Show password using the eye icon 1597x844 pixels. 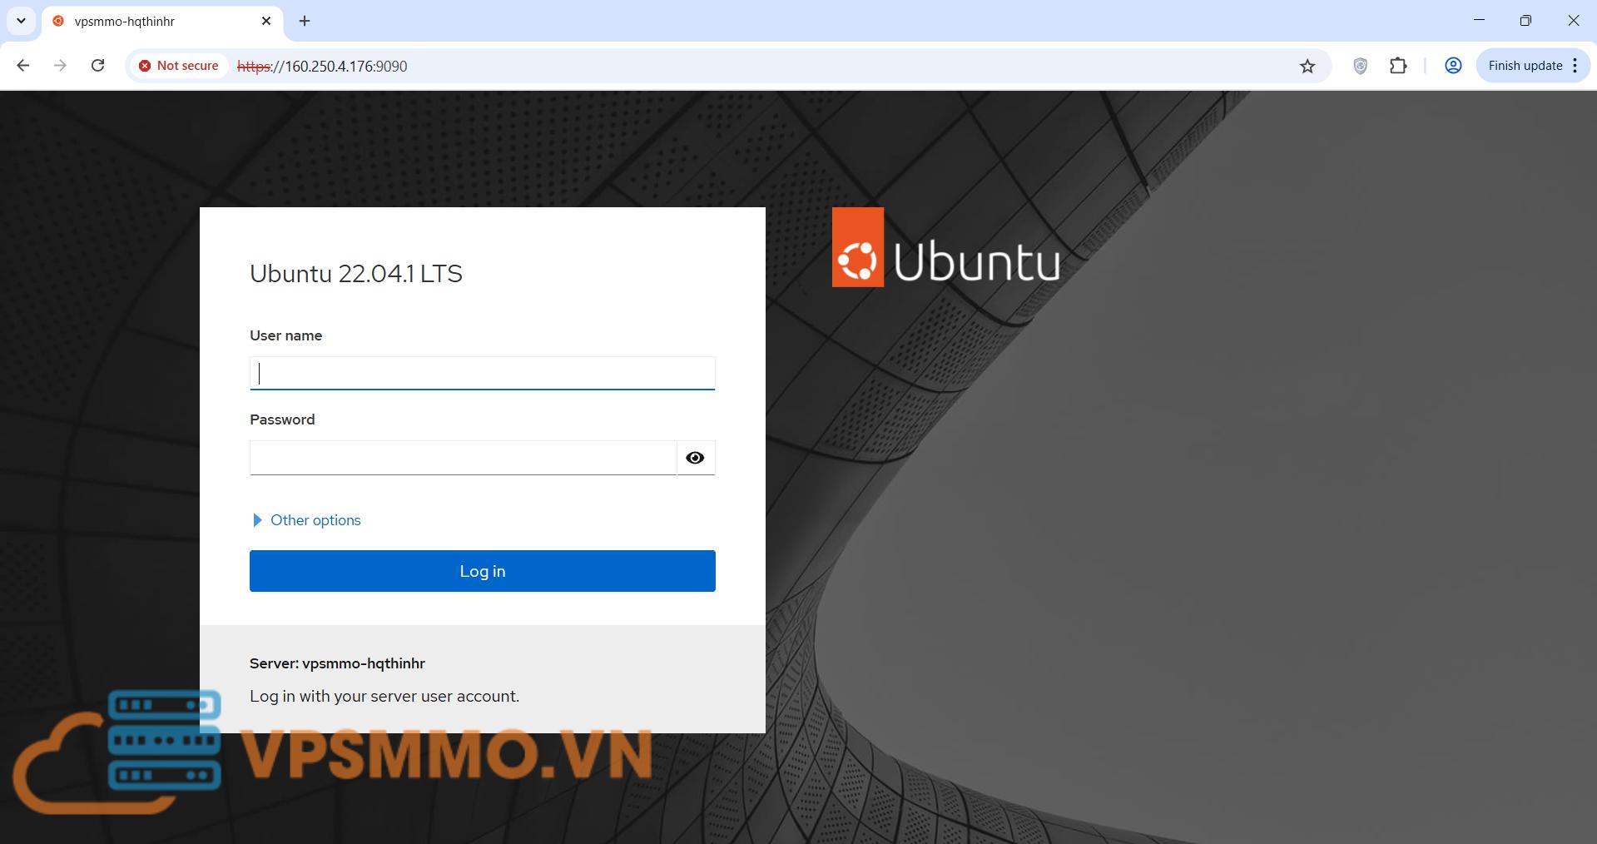(x=695, y=458)
